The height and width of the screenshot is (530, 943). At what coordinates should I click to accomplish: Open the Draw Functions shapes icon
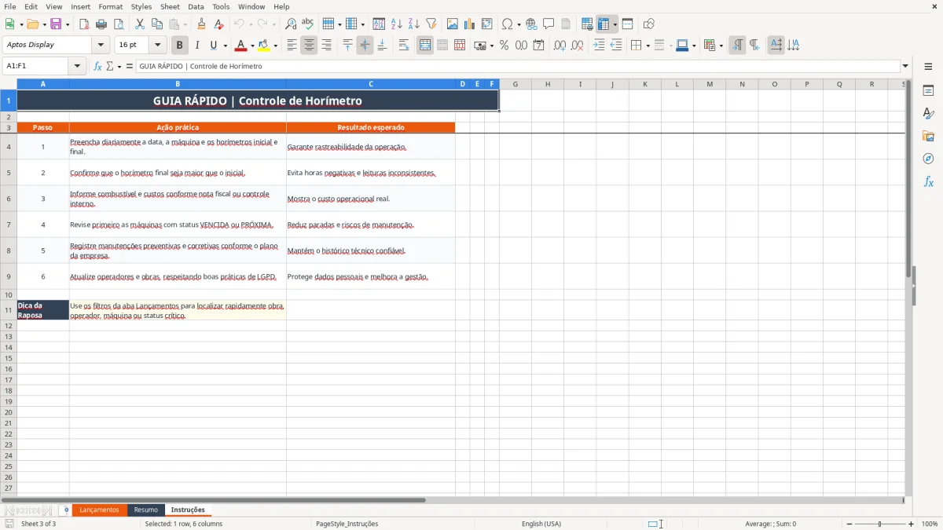pyautogui.click(x=649, y=24)
